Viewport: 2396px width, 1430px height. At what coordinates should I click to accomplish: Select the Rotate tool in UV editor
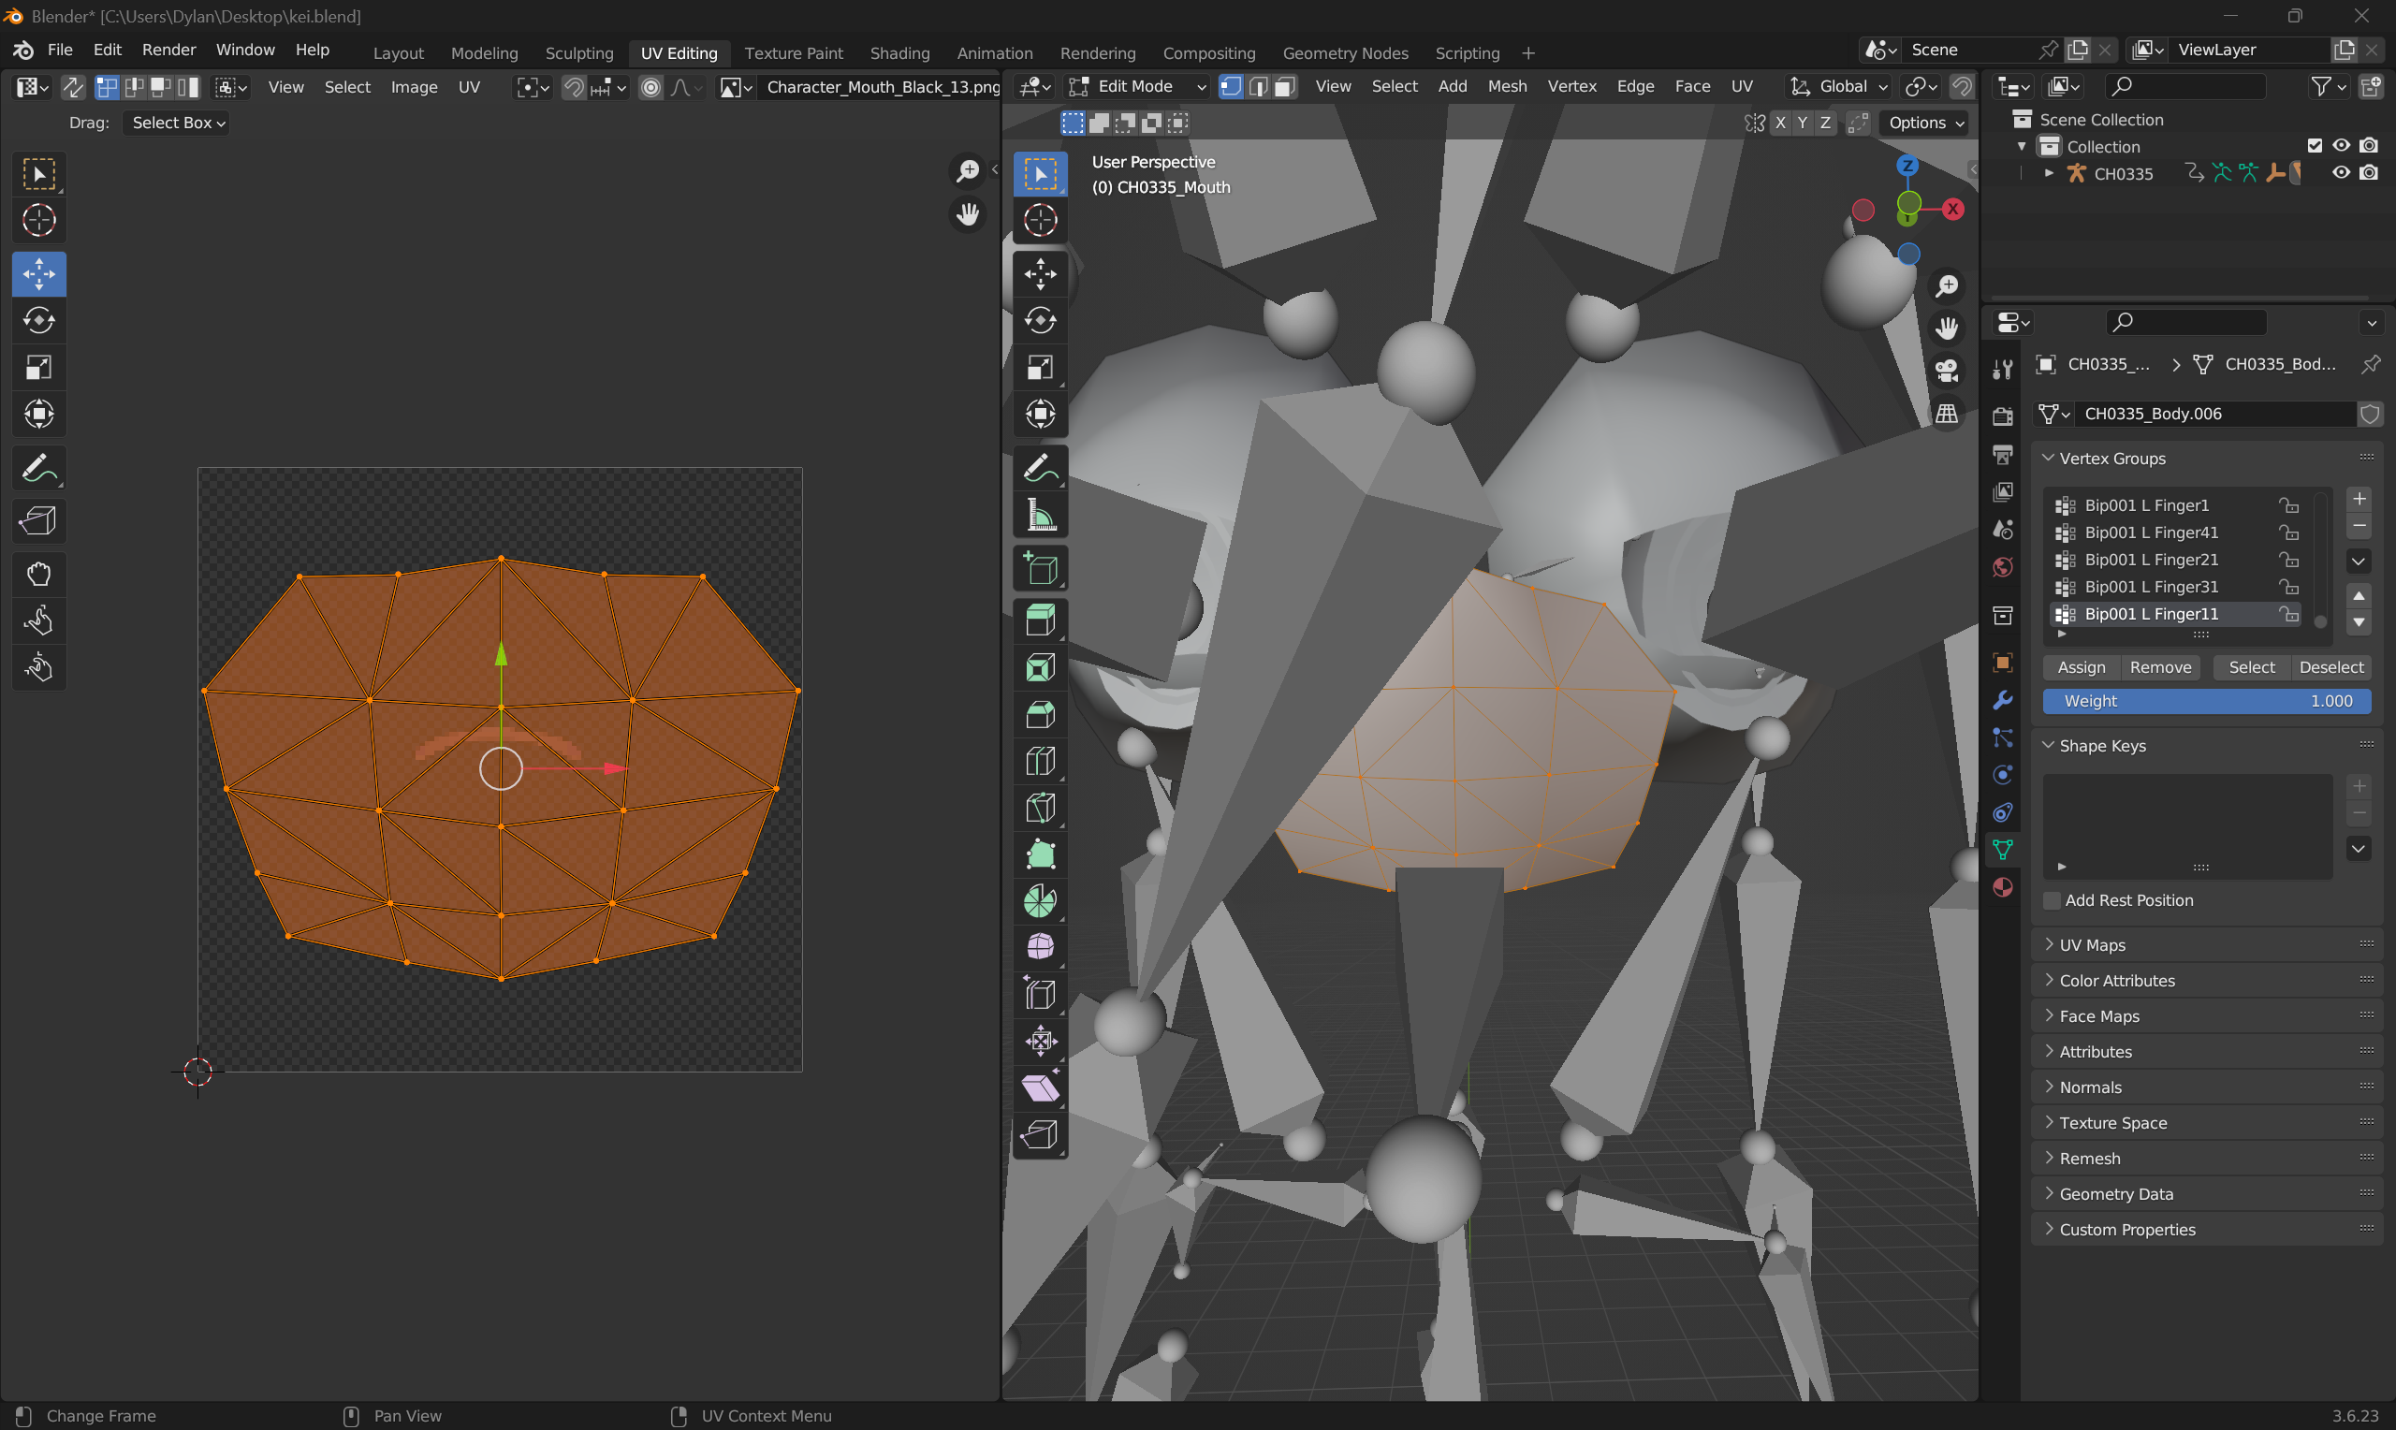[38, 320]
